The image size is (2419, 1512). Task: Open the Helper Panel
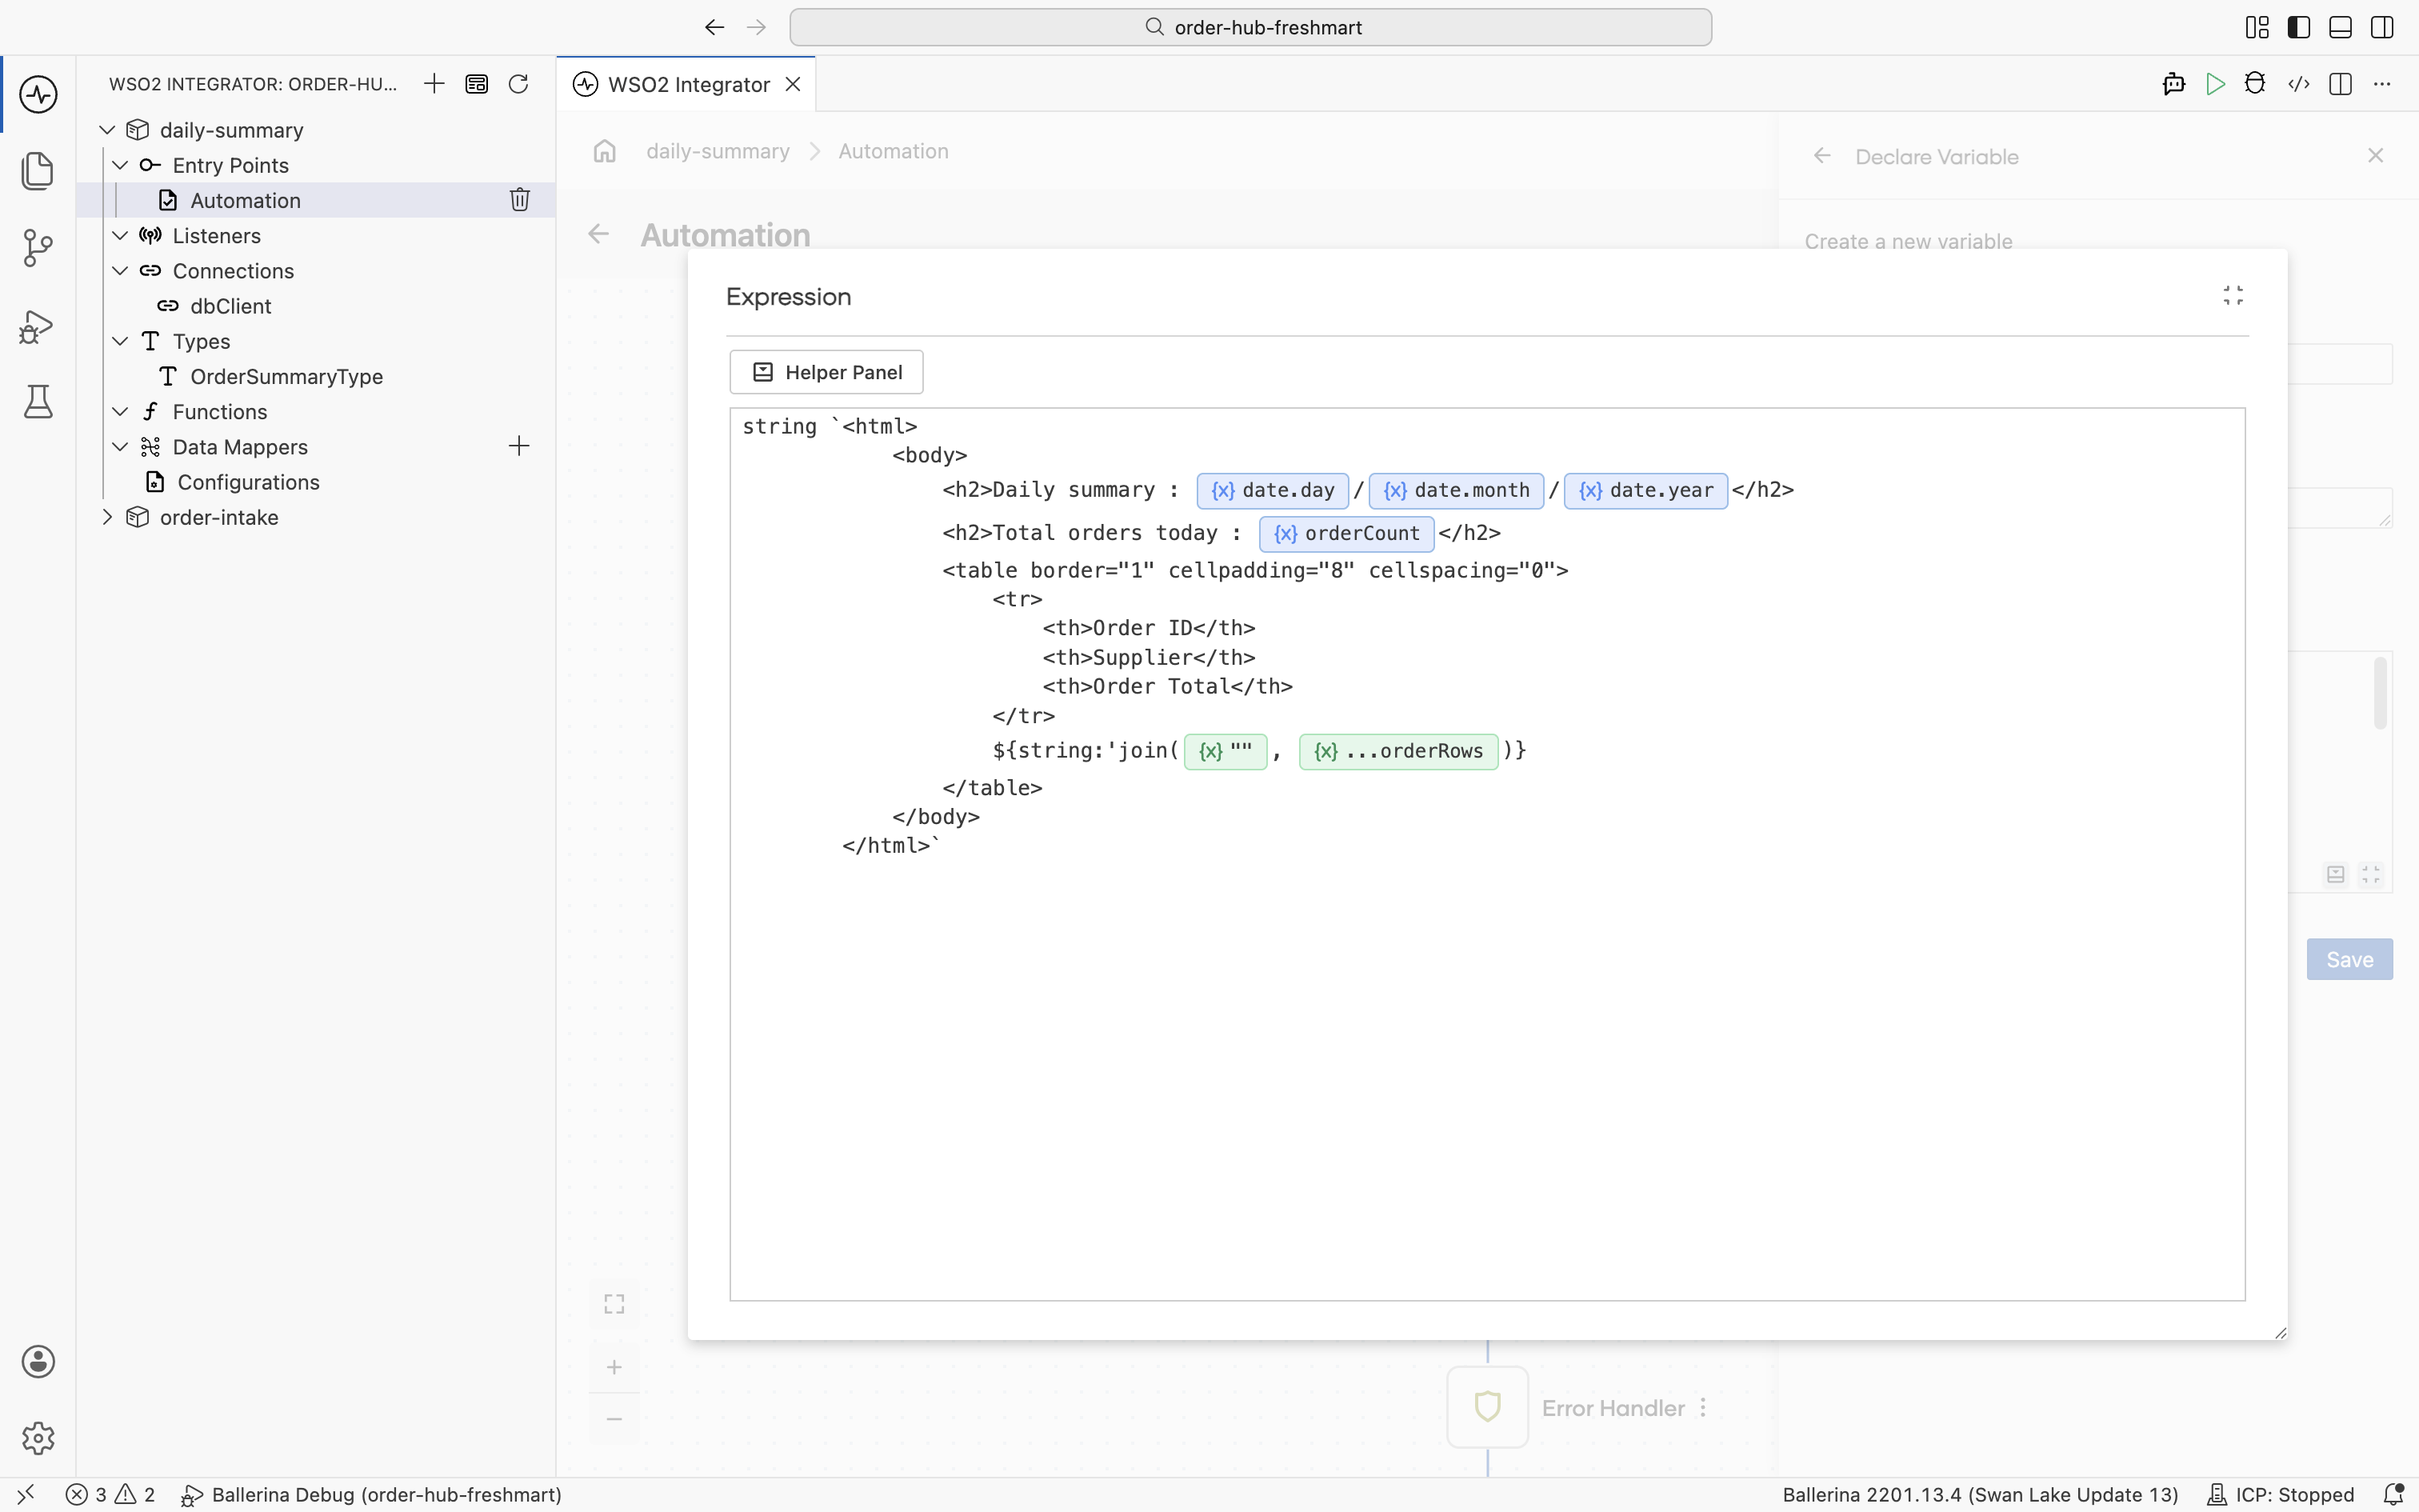pyautogui.click(x=826, y=372)
